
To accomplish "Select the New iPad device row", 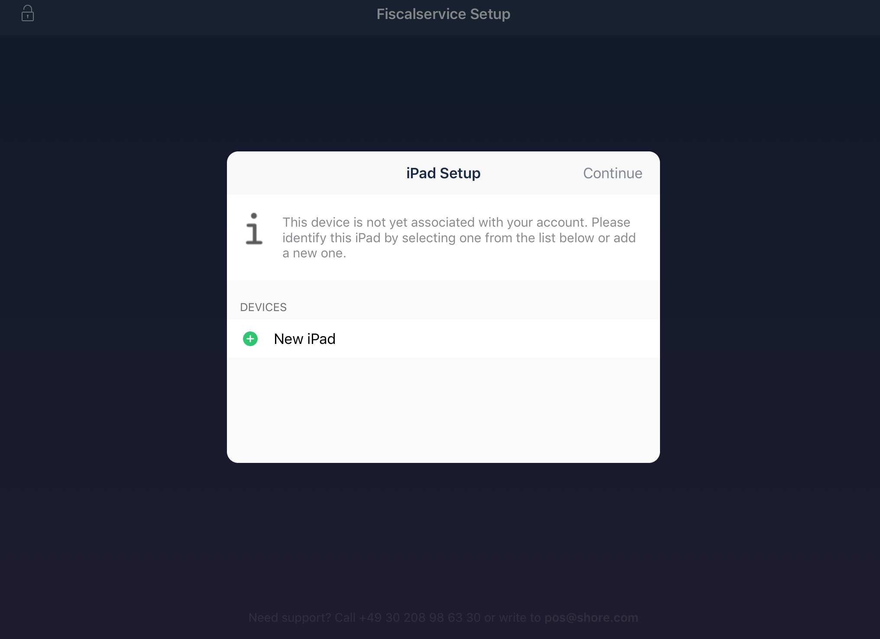I will 443,339.
